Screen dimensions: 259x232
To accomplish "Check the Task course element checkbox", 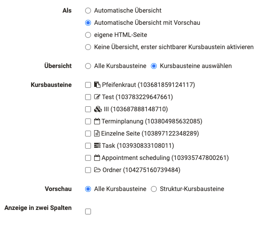I will 88,146.
